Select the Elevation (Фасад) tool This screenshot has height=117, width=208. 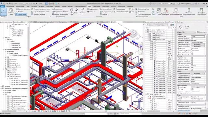91,12
